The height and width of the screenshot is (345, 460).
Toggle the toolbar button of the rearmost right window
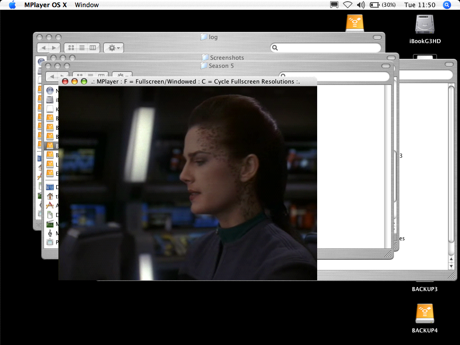449,64
